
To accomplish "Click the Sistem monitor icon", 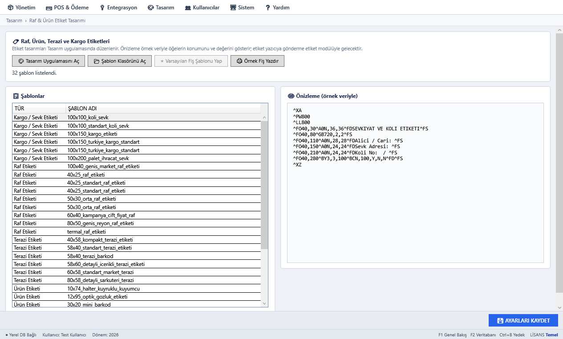I will click(x=233, y=8).
